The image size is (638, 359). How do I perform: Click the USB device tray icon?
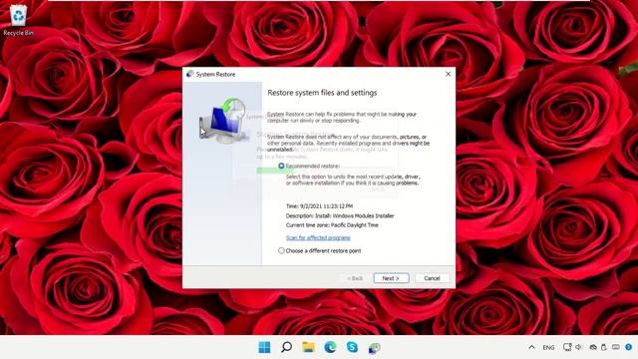coord(604,347)
